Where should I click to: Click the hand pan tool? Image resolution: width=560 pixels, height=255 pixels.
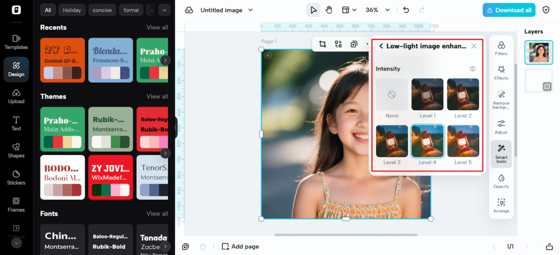(x=329, y=10)
